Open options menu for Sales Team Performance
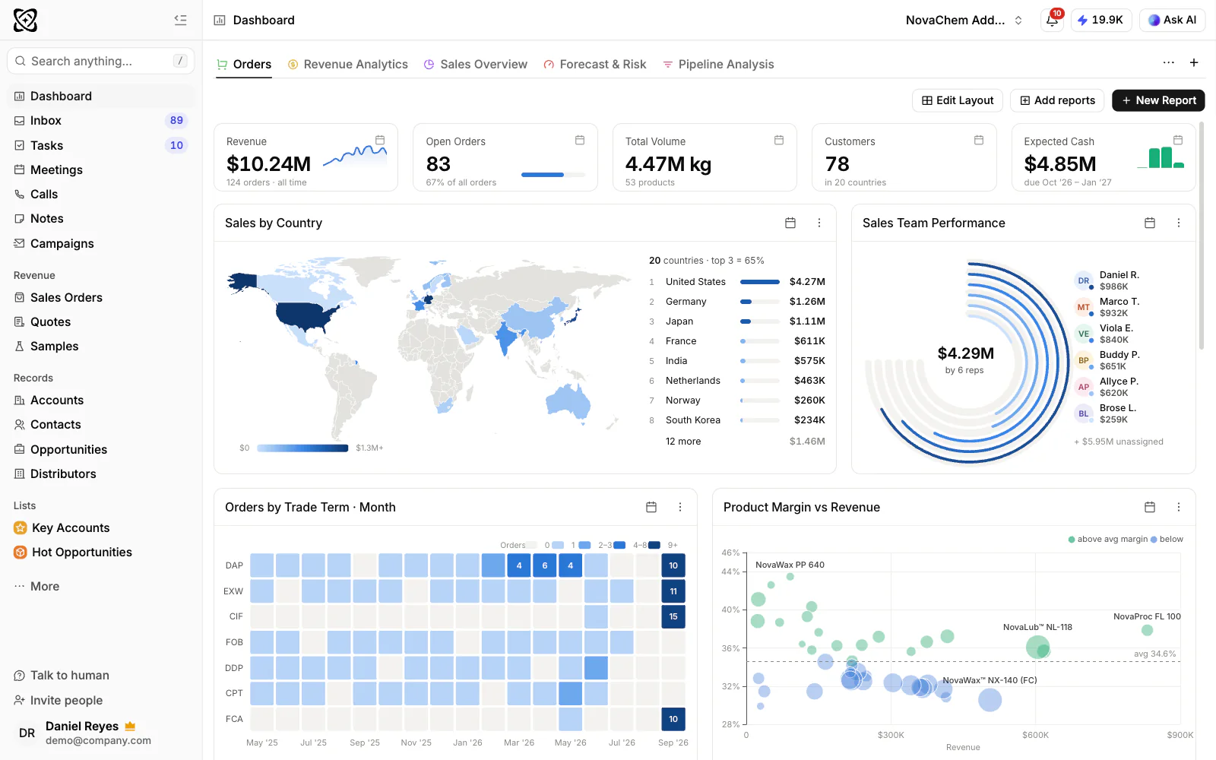The height and width of the screenshot is (760, 1216). click(x=1179, y=223)
